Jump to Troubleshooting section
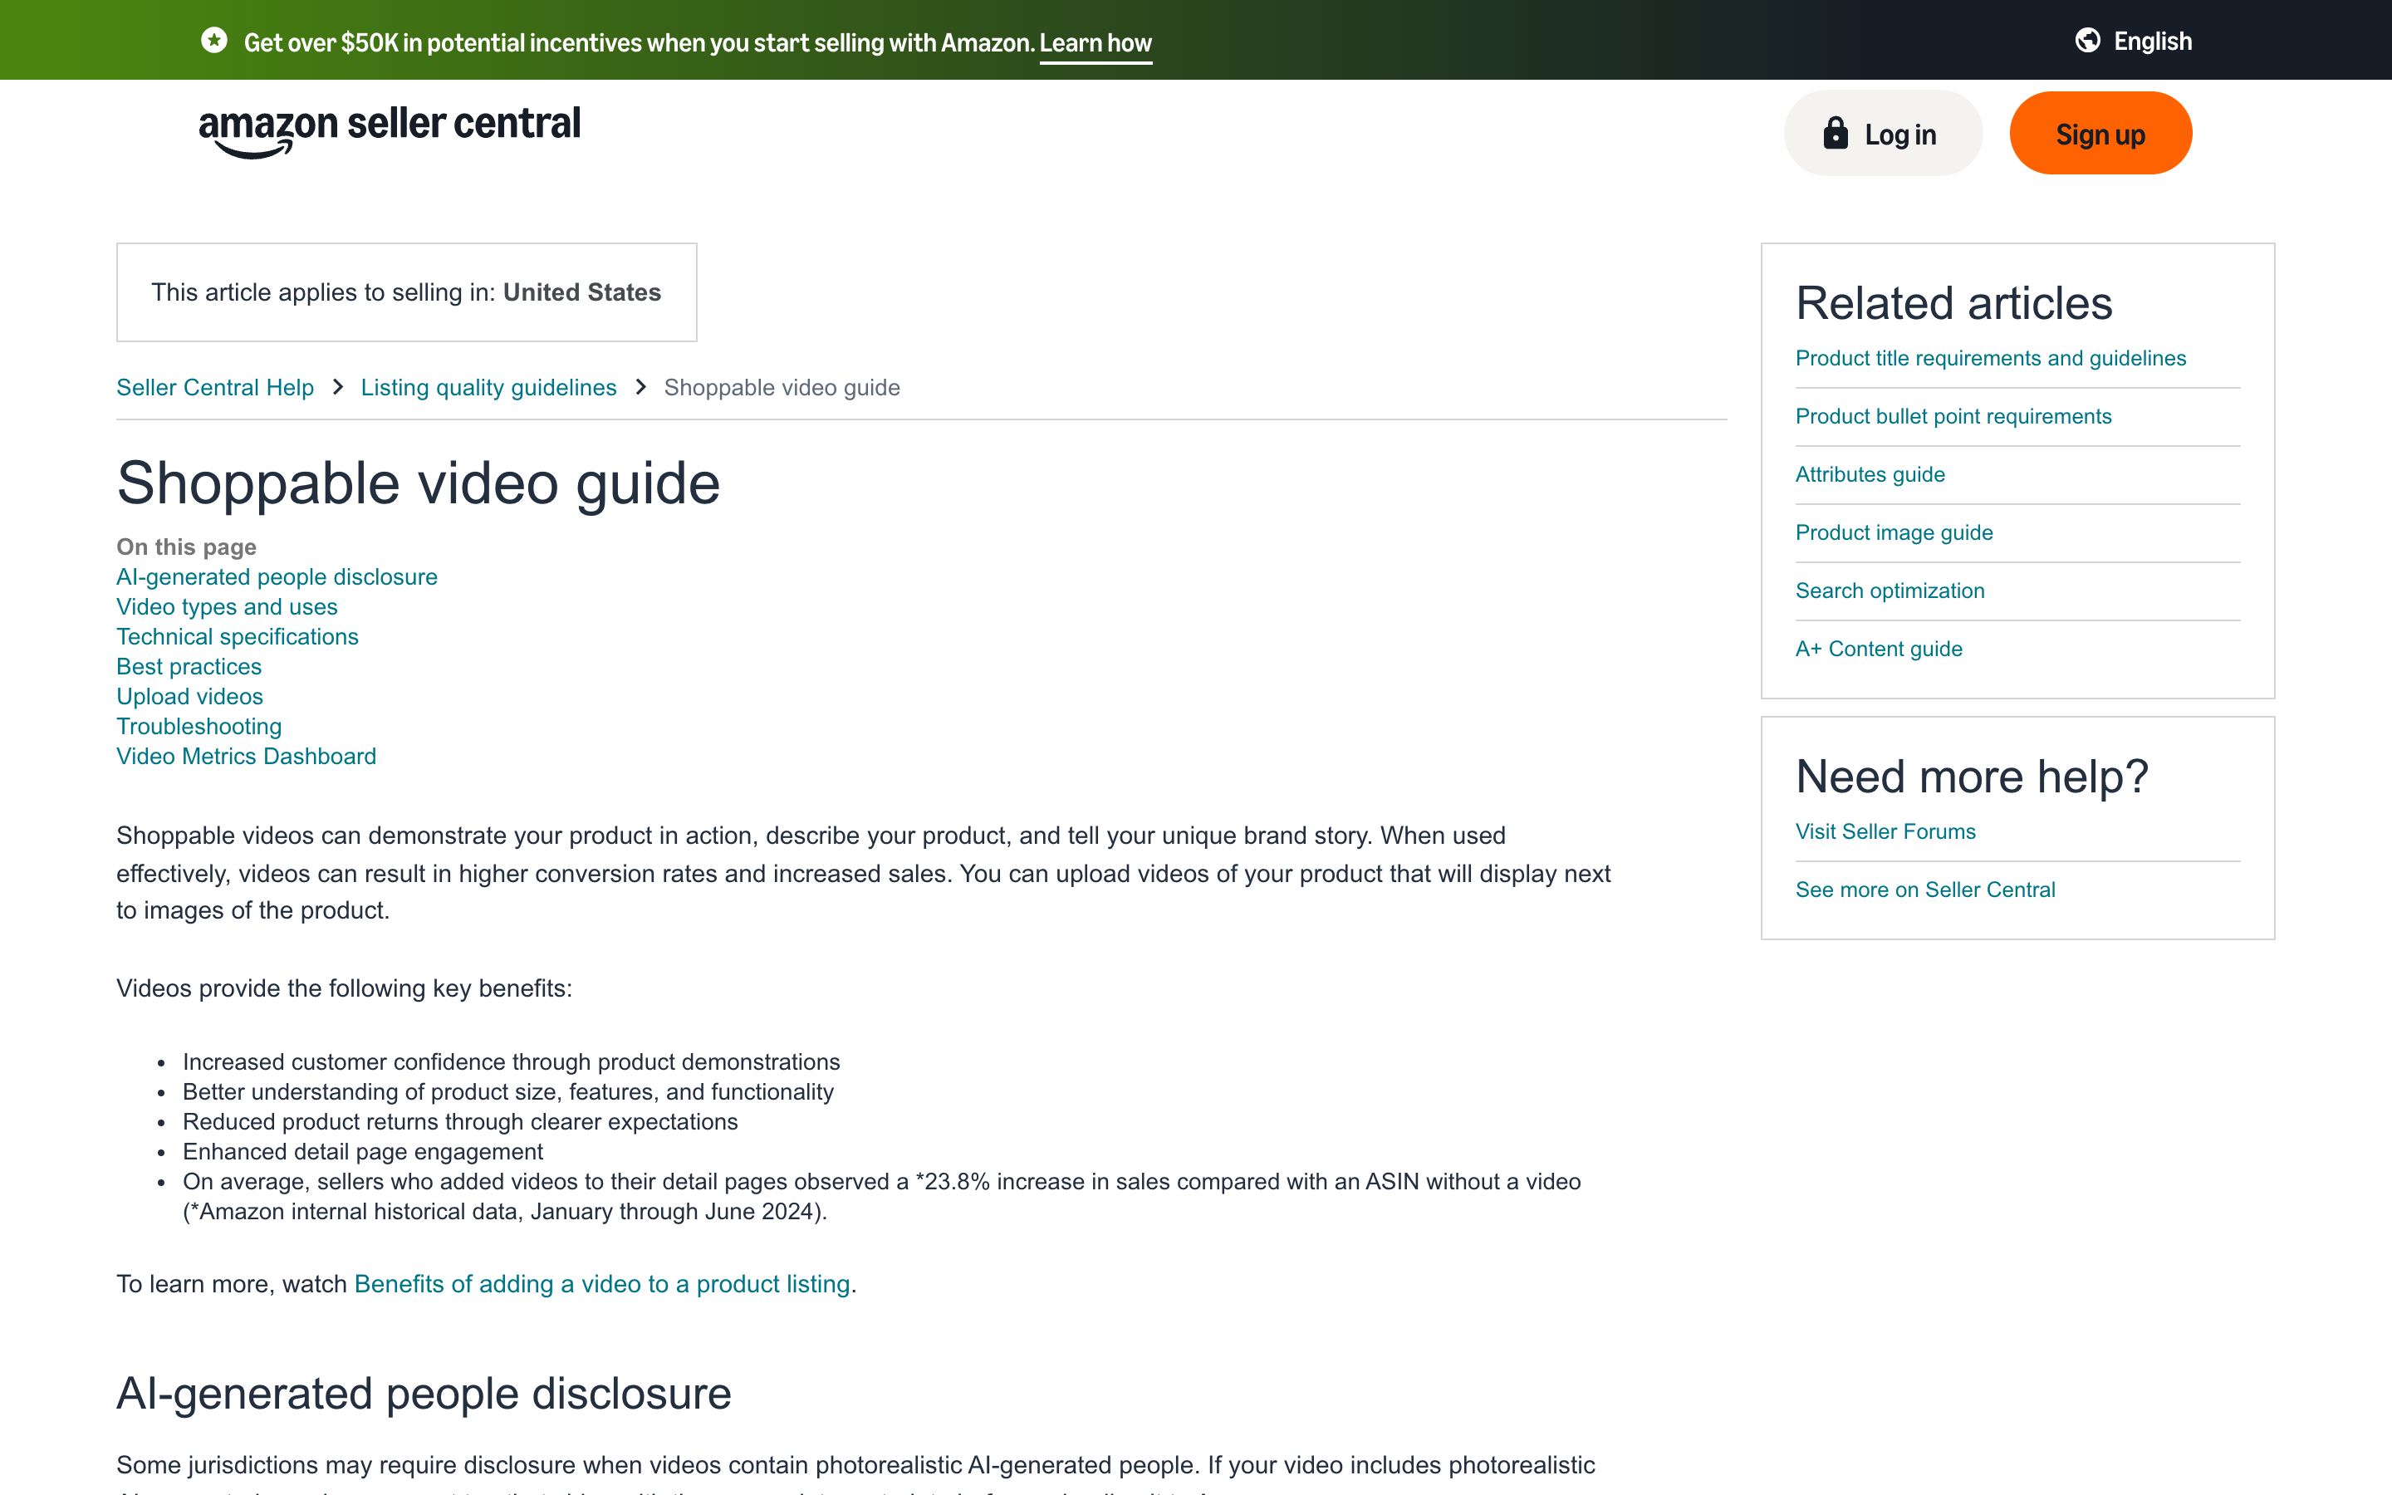 (x=199, y=726)
